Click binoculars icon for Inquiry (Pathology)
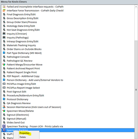This screenshot has width=138, height=139. pos(4,37)
